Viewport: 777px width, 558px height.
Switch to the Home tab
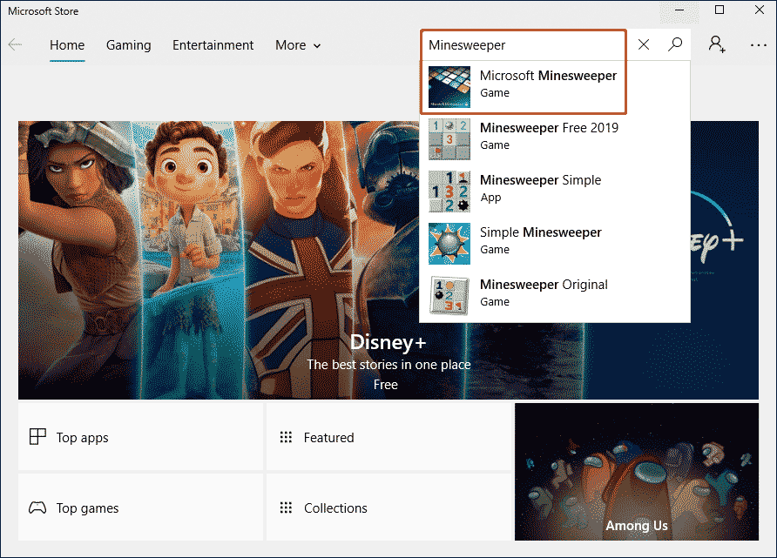(67, 45)
